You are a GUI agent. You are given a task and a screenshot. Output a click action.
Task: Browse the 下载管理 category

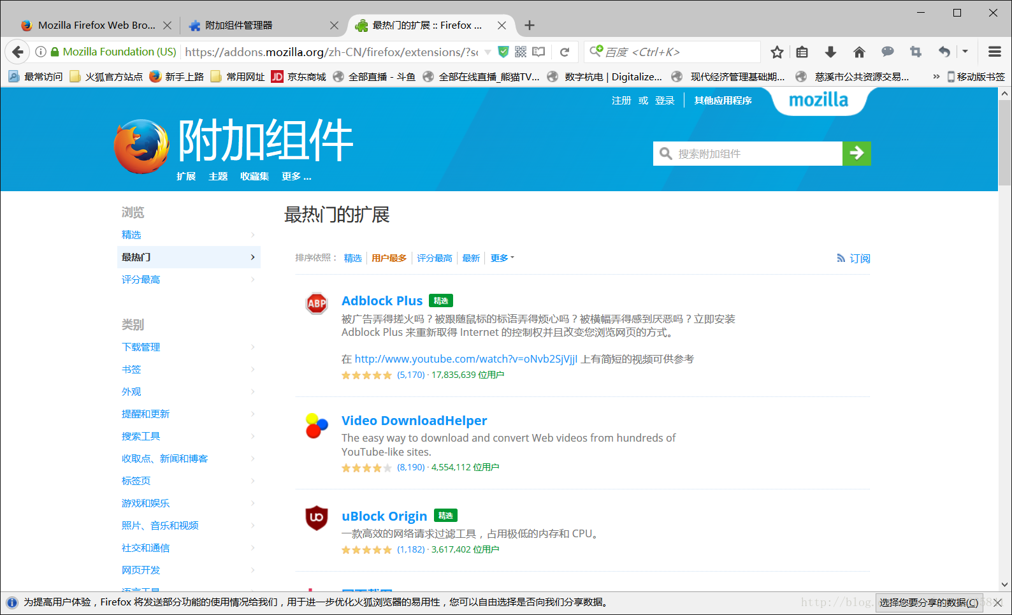[x=141, y=347]
